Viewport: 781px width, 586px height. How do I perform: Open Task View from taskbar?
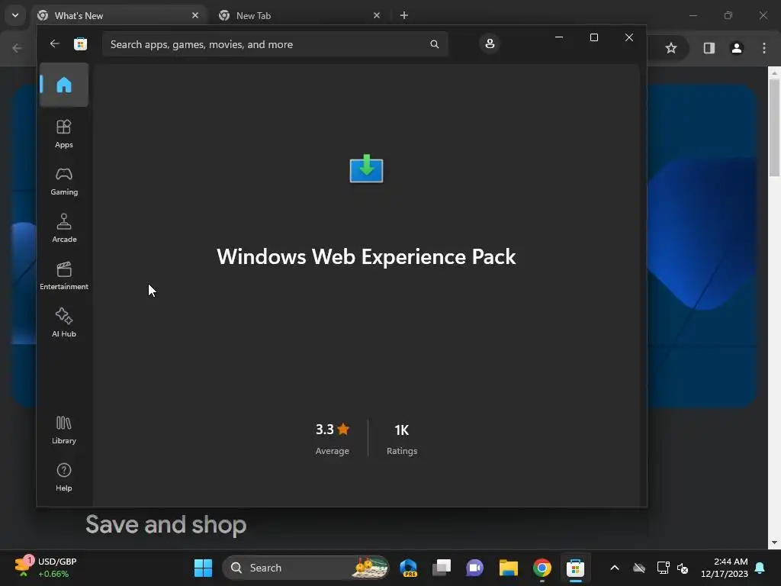[x=442, y=568]
